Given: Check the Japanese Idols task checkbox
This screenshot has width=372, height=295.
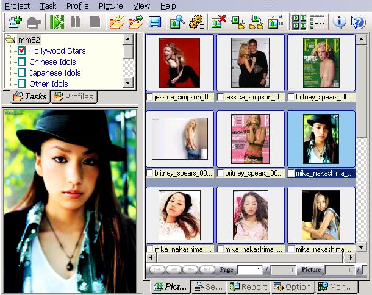Looking at the screenshot, I should tap(22, 73).
